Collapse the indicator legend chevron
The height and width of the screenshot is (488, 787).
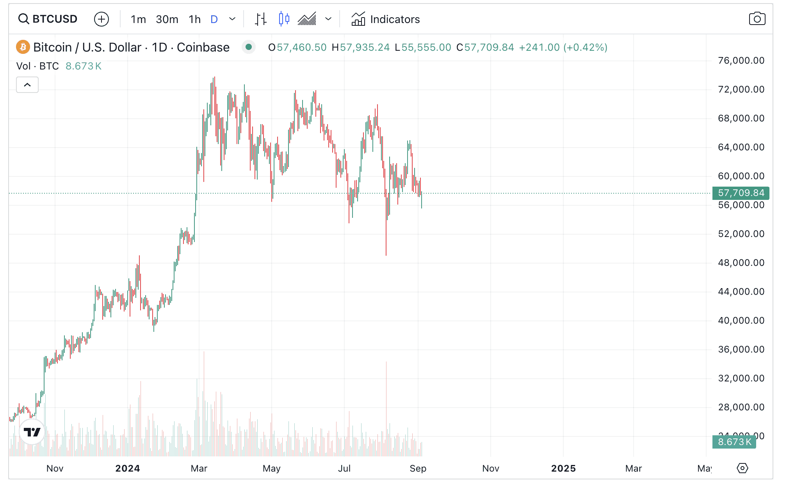tap(27, 85)
